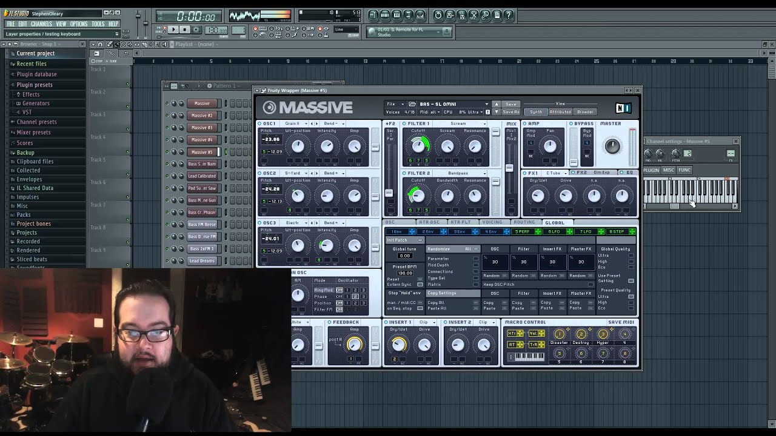Click Macro knob 1 labeled Disaster
776x436 pixels.
(x=560, y=334)
